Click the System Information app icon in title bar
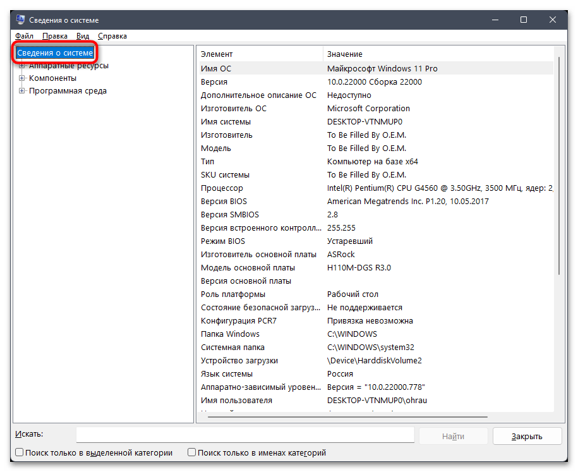This screenshot has height=472, width=578. [20, 20]
